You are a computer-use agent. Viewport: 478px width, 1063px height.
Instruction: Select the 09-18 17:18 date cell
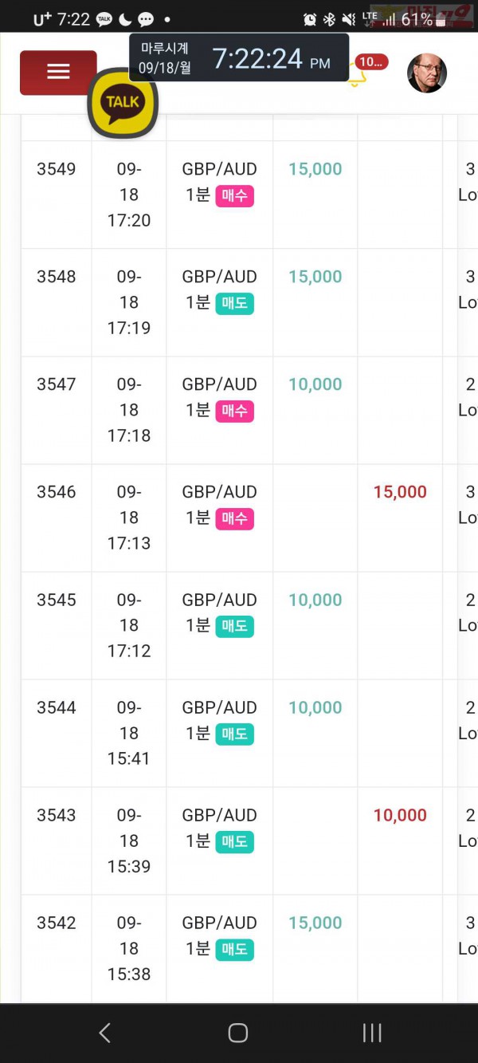click(x=129, y=410)
